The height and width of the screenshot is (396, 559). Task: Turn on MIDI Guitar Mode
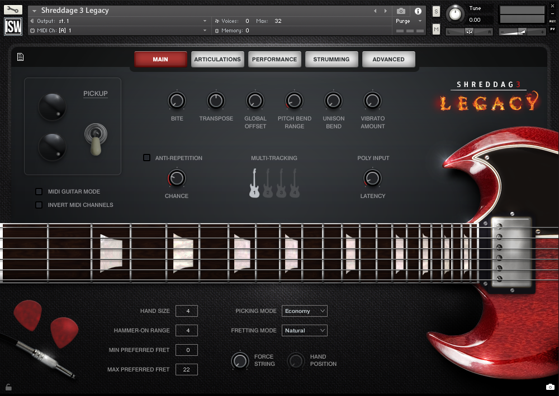(x=39, y=191)
